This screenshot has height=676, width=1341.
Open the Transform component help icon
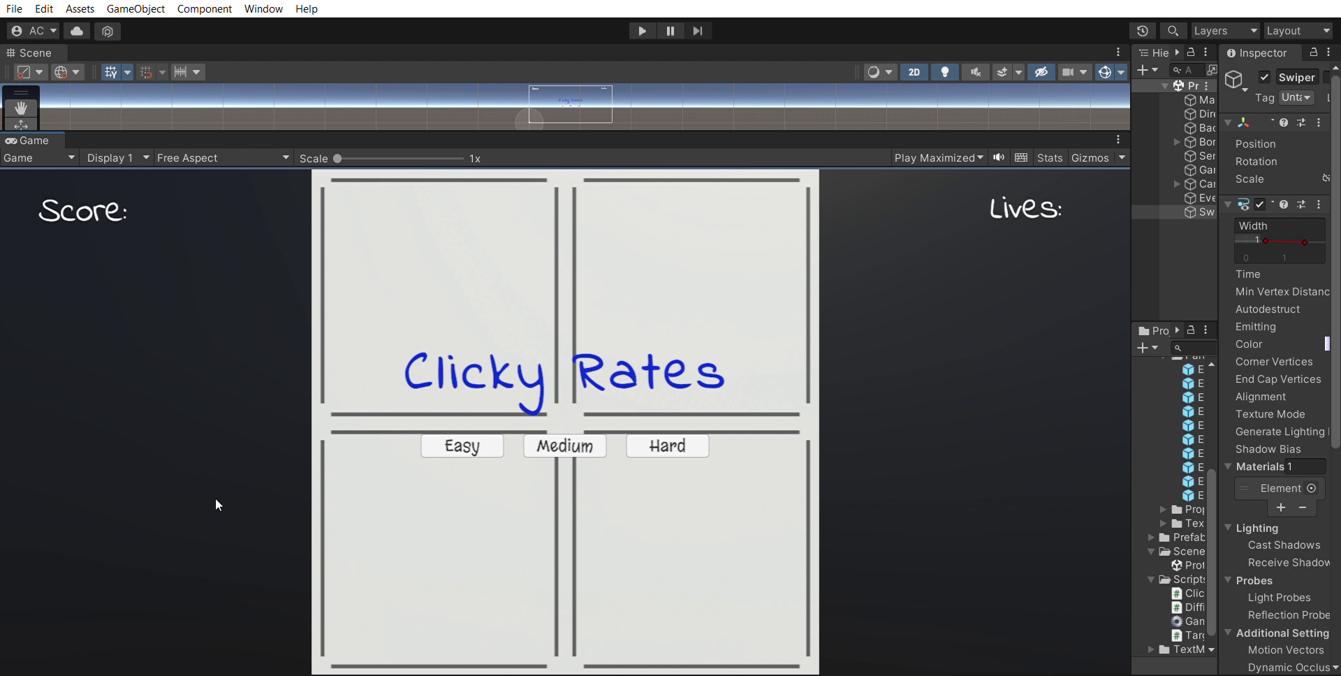pos(1284,123)
